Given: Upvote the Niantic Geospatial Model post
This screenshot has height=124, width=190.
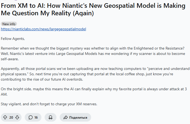Looking at the screenshot, I should click(5, 117).
